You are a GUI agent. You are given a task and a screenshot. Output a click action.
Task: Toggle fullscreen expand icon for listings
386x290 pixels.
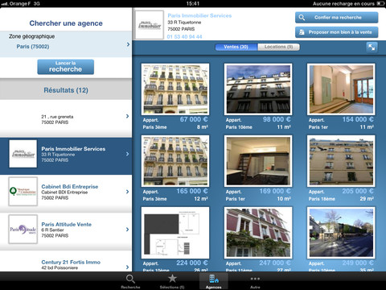click(x=372, y=48)
